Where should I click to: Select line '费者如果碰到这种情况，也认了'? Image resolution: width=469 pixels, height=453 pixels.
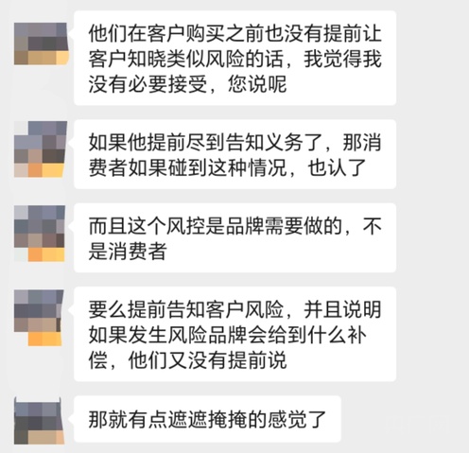click(x=227, y=167)
